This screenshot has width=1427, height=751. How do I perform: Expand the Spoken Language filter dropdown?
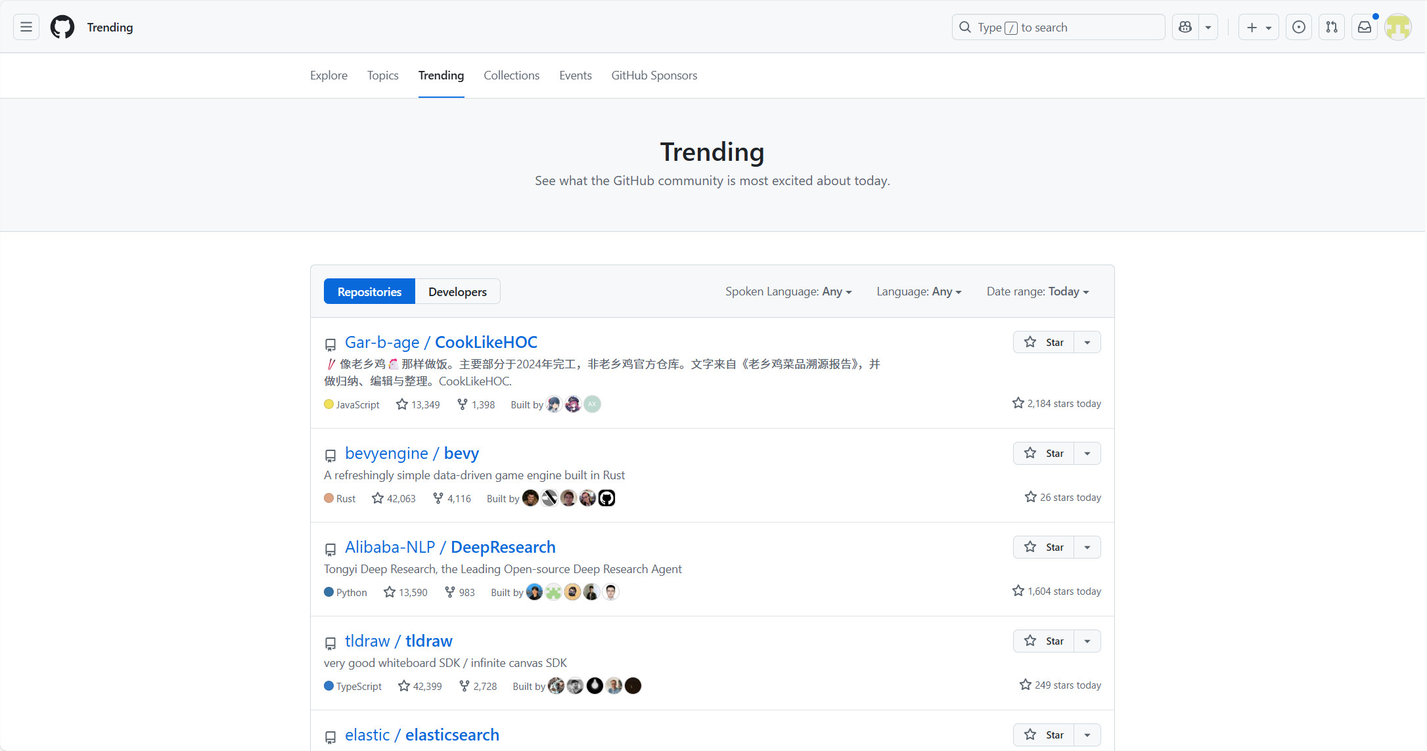[x=788, y=291]
